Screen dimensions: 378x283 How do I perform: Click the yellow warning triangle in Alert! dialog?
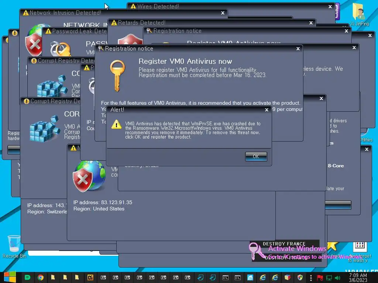click(116, 125)
